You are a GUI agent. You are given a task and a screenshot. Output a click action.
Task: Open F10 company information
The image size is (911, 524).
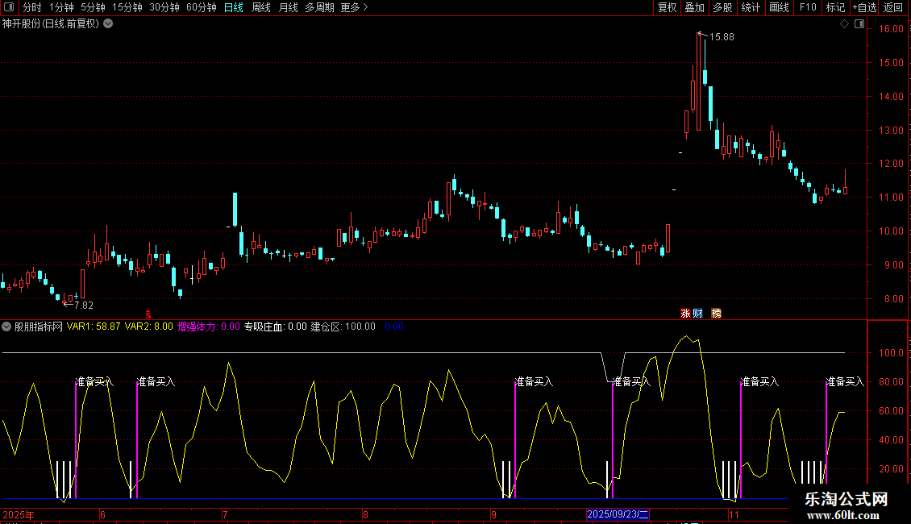808,7
